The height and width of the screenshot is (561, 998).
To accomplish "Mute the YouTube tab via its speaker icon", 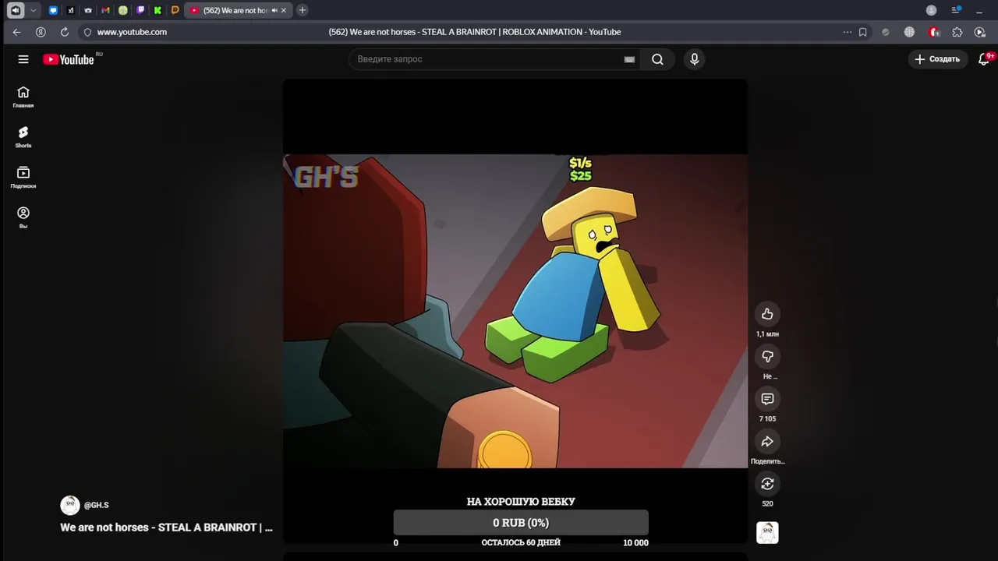I will point(274,10).
